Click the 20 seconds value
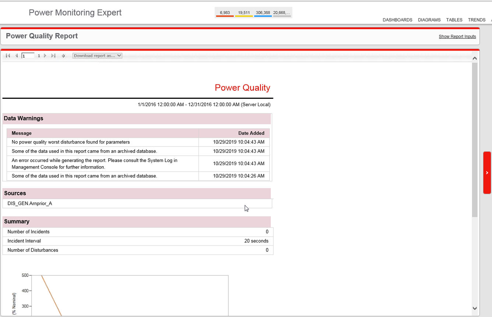Screen dimensions: 492x317 pos(256,241)
